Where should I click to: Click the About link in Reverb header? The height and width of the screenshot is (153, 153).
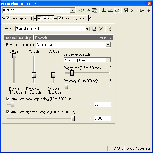104,38
